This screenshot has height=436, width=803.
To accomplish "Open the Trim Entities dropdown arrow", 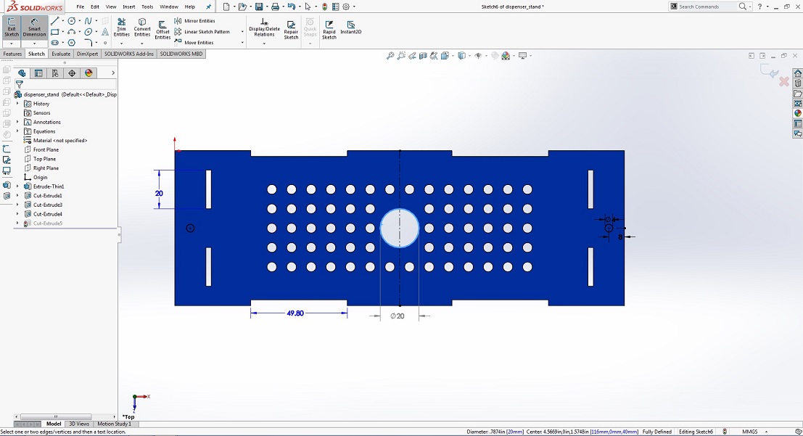I will pos(121,43).
